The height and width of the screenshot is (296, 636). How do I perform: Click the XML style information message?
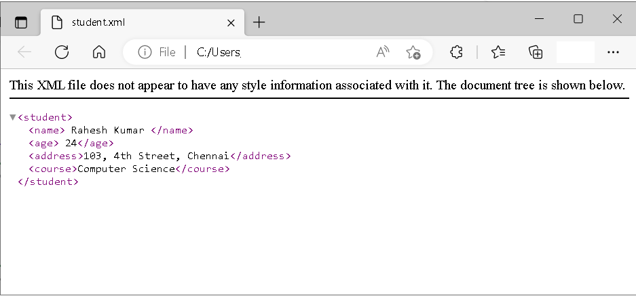coord(317,85)
